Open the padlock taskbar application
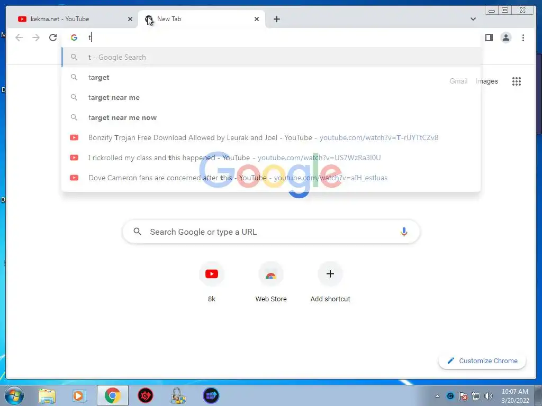 (x=178, y=395)
